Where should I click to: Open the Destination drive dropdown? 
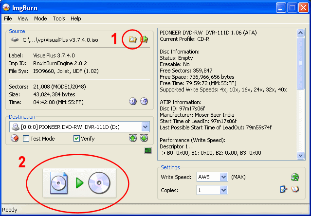click(145, 127)
